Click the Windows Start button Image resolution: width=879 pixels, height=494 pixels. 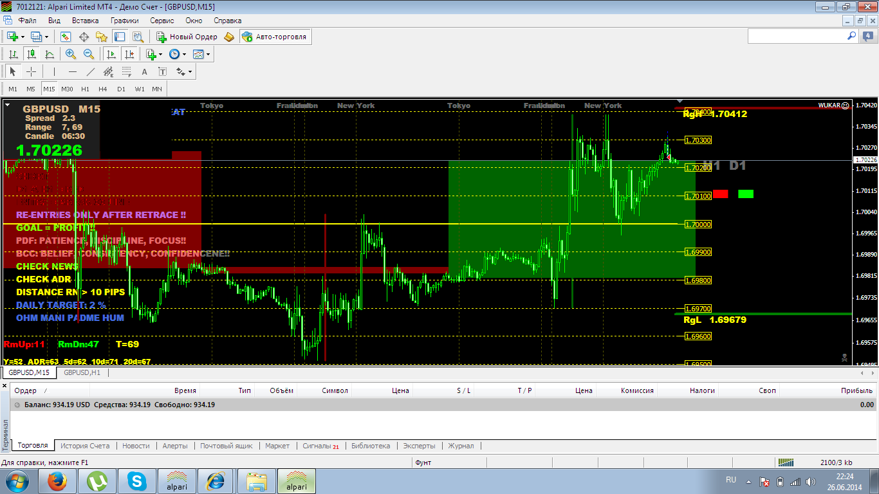tap(16, 481)
